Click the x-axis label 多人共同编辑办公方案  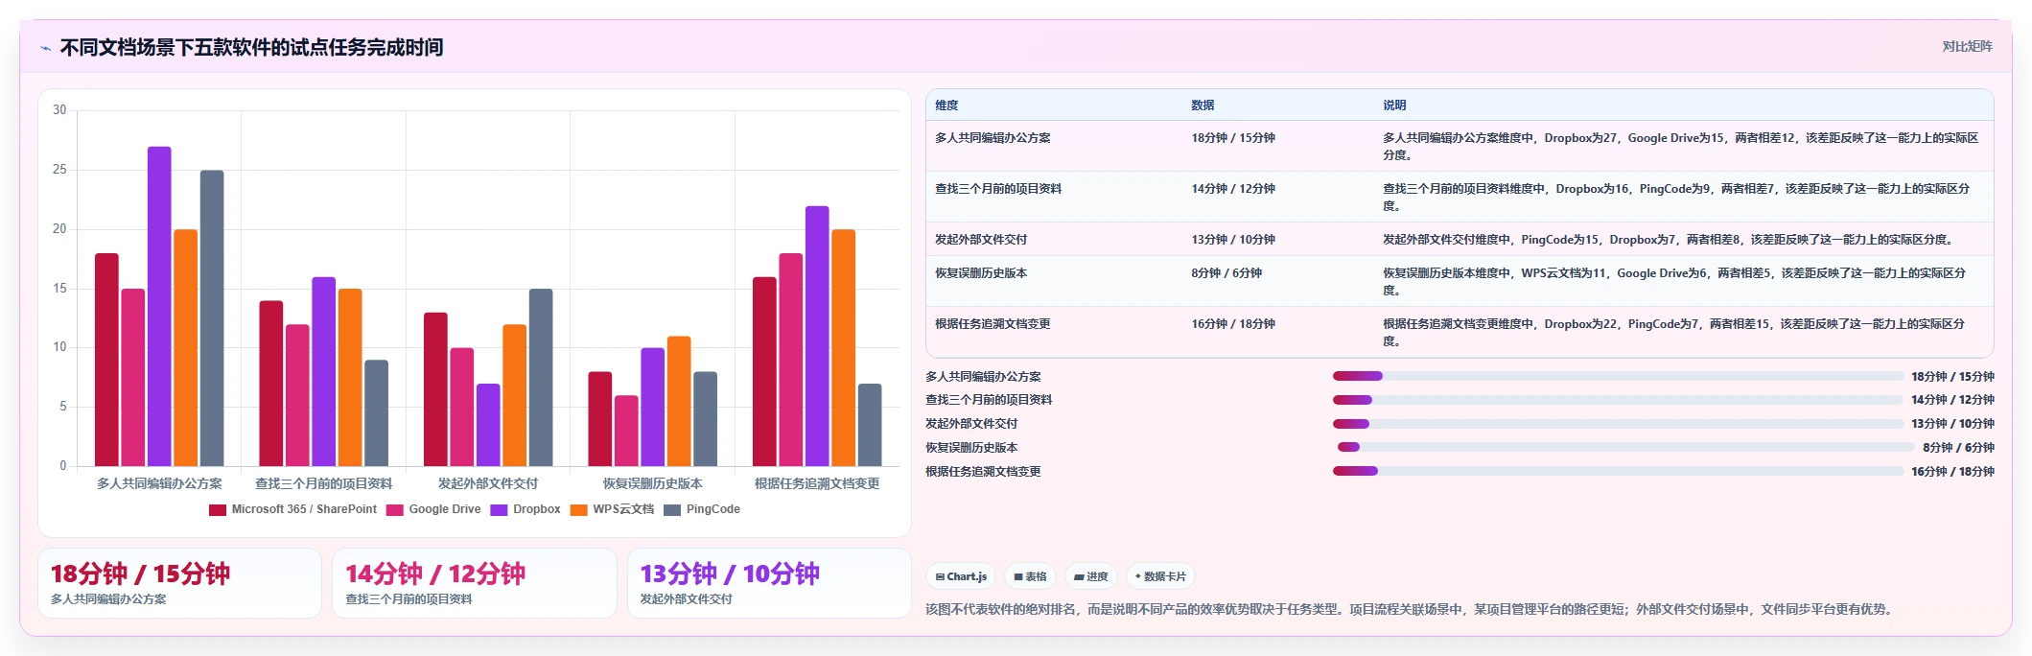point(159,483)
